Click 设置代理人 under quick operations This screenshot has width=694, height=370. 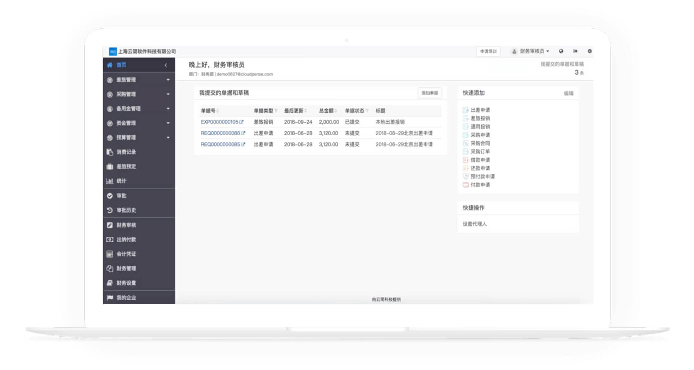[x=474, y=224]
